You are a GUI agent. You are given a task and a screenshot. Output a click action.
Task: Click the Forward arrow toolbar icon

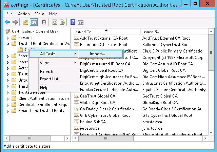15,22
